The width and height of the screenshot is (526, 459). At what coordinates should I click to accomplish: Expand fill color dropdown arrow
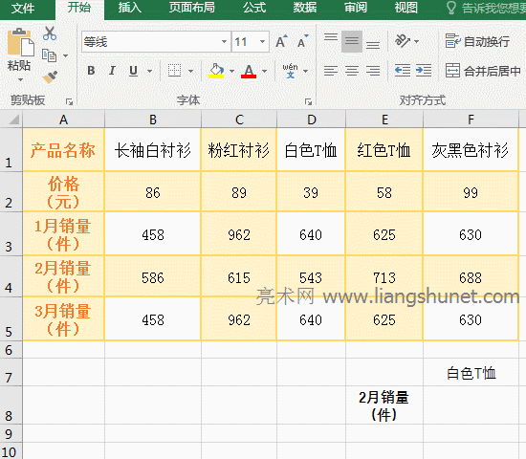(231, 71)
